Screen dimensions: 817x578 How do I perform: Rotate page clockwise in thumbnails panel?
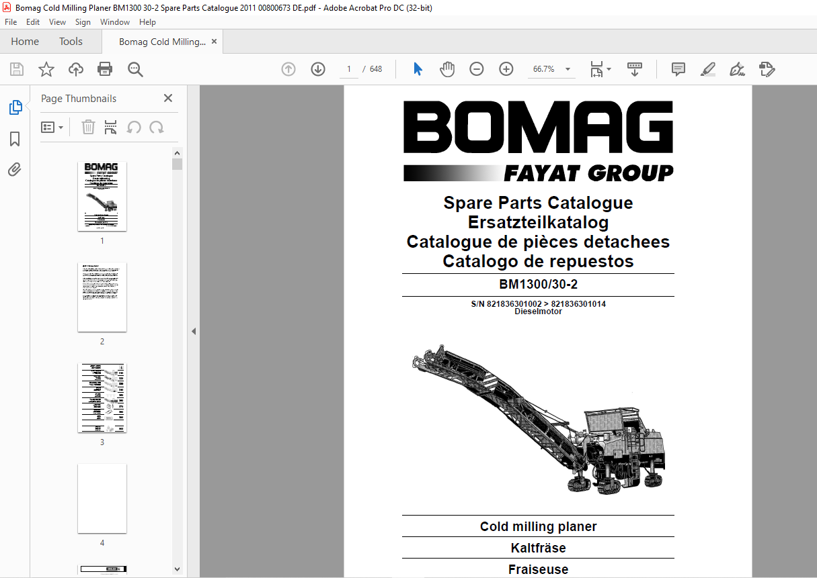[x=157, y=127]
